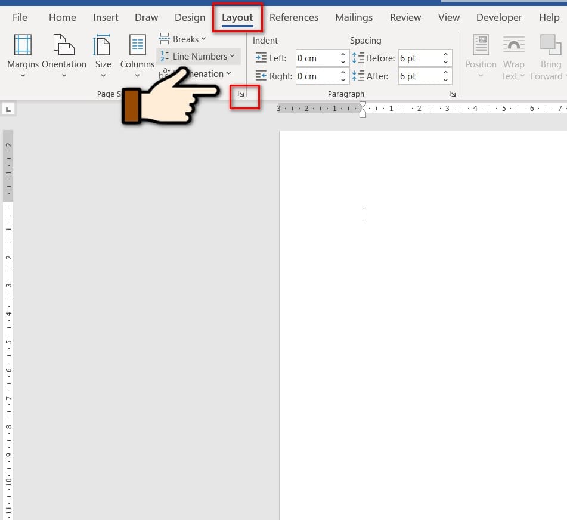Open the page Size options

click(103, 56)
